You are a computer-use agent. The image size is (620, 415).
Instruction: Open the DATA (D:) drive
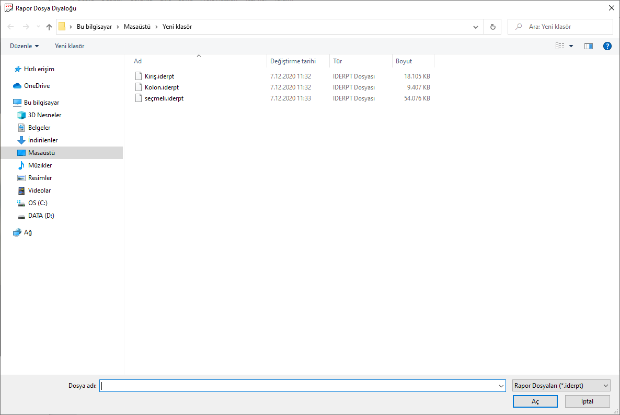click(x=41, y=216)
